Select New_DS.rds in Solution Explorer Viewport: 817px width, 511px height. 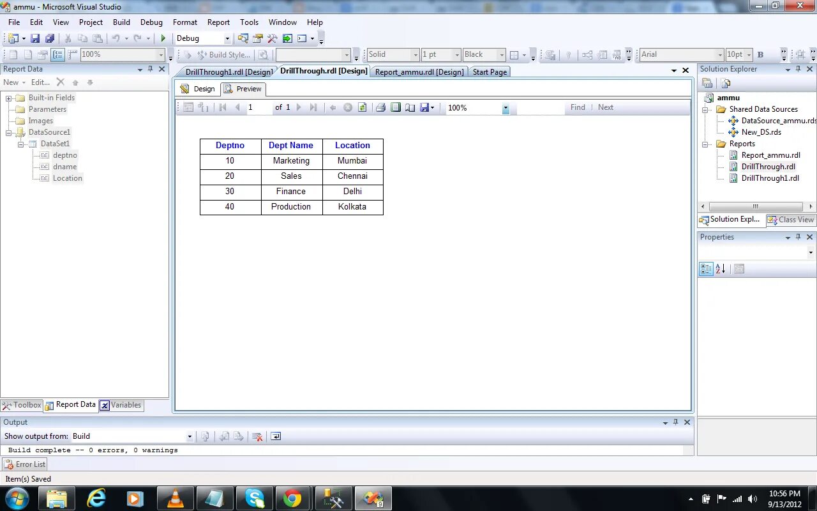point(761,132)
